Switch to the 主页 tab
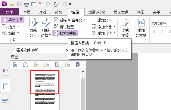This screenshot has height=110, width=171. [27, 12]
